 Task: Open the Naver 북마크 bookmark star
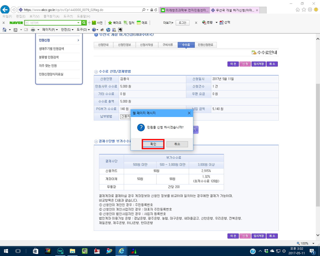pyautogui.click(x=114, y=23)
